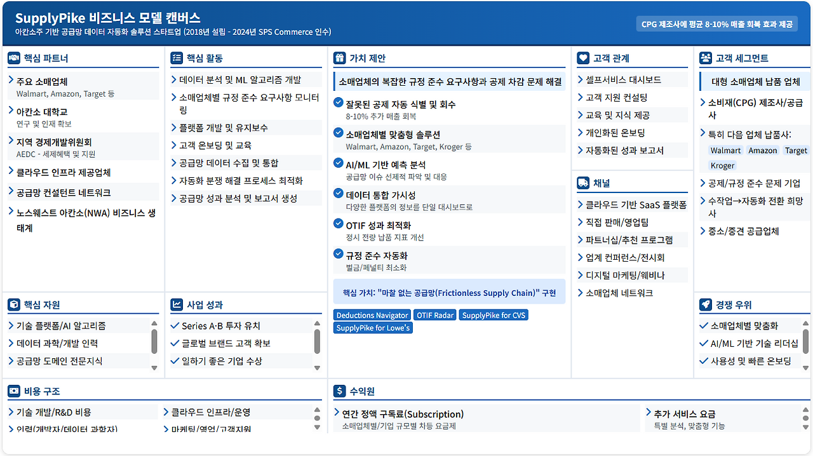Click the handshake icon beside 핵심 파트너
813x456 pixels.
[14, 58]
